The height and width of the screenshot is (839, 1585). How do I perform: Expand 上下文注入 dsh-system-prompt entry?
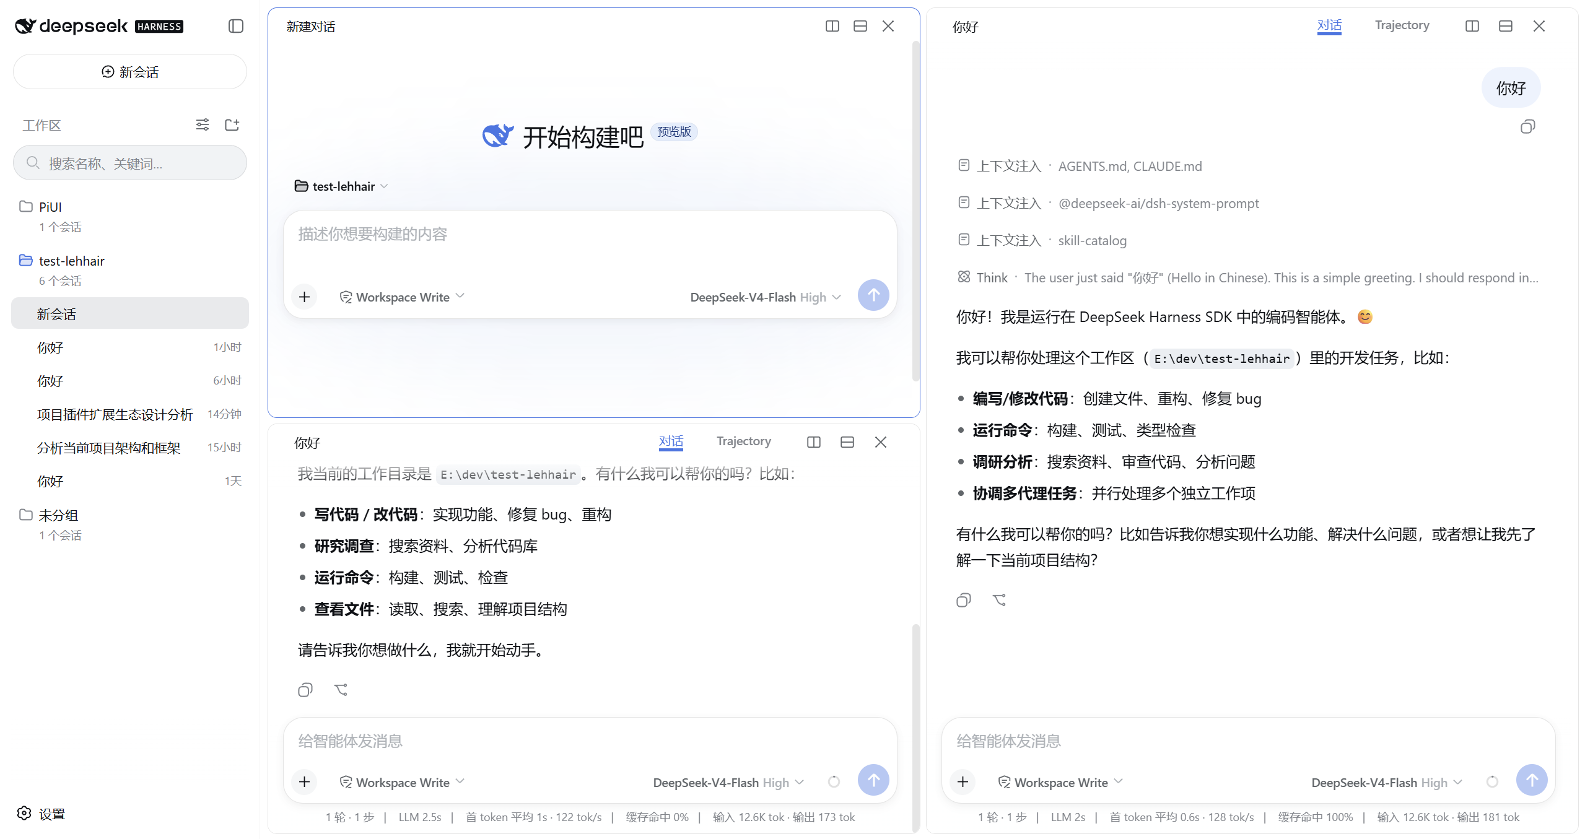click(1108, 203)
